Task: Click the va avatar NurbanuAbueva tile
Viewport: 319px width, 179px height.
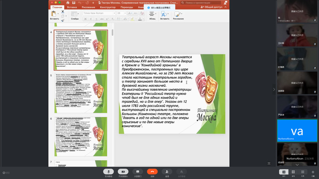Action: 297,130
